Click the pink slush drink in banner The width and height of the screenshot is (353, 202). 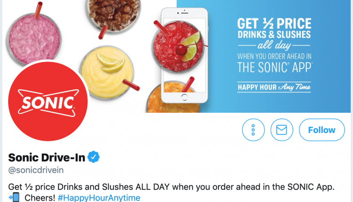point(34,39)
